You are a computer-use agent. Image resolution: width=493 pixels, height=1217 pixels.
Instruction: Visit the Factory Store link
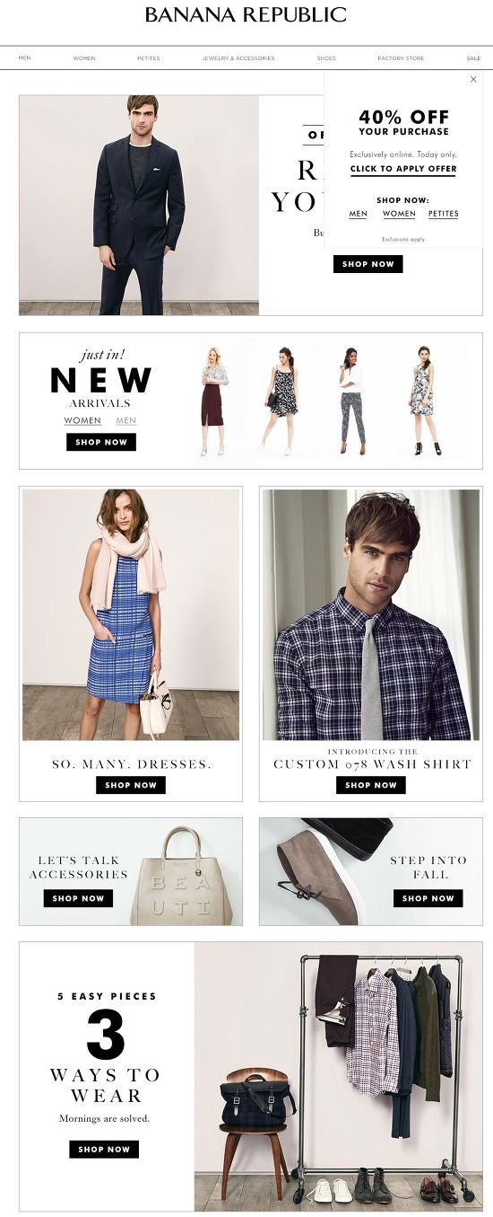tap(401, 58)
